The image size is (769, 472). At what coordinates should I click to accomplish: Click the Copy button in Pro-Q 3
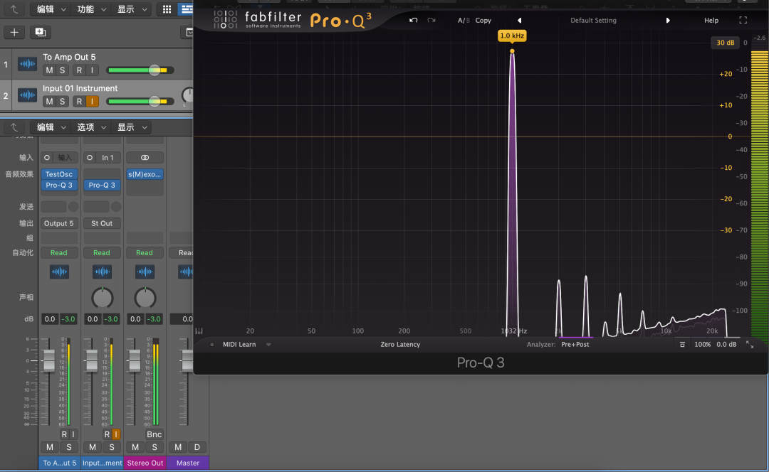point(483,21)
